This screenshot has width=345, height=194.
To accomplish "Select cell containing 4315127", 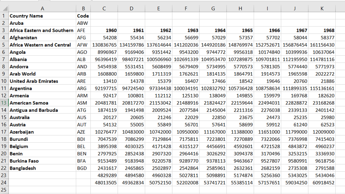I will (186, 147).
